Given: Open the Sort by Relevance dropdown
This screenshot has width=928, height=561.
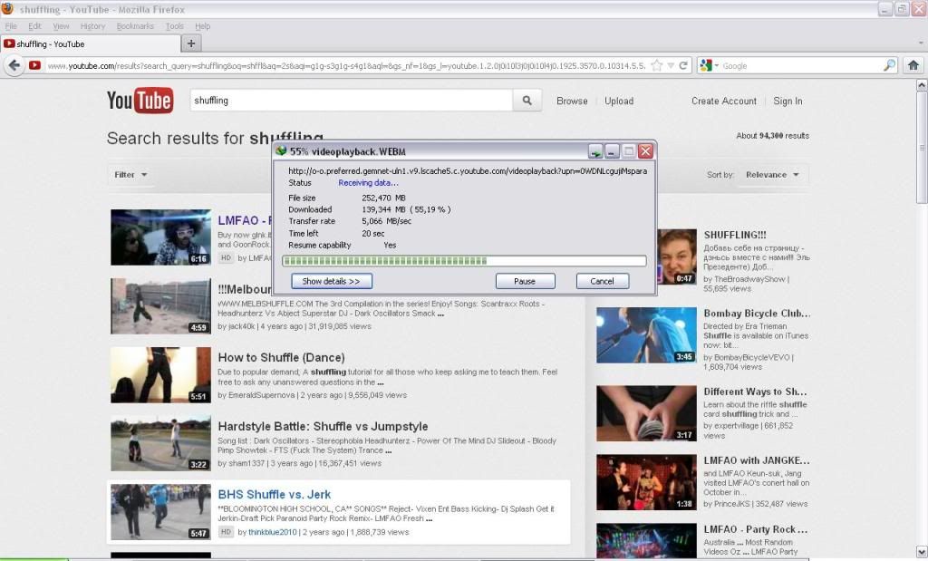Looking at the screenshot, I should [772, 175].
